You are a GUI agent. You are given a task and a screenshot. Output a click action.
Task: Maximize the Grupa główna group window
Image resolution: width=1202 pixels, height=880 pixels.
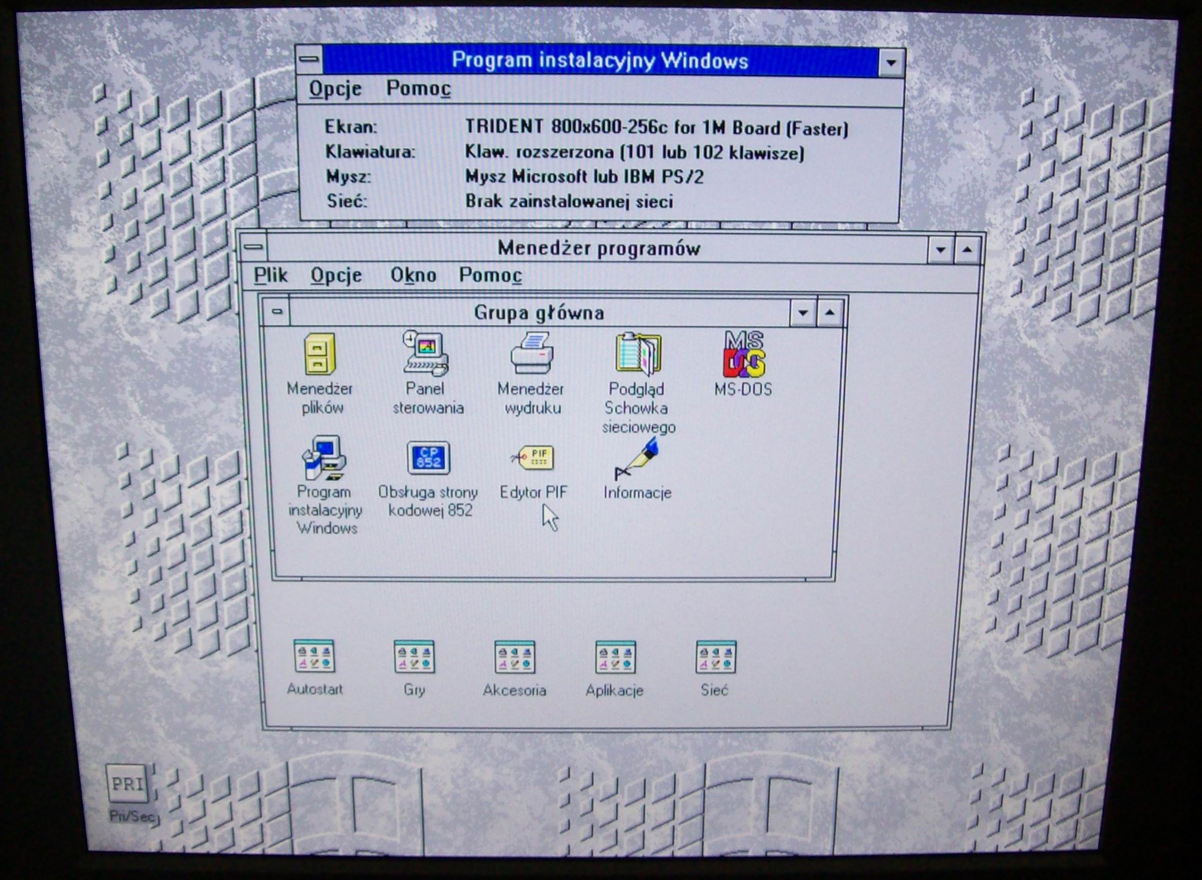click(x=830, y=313)
